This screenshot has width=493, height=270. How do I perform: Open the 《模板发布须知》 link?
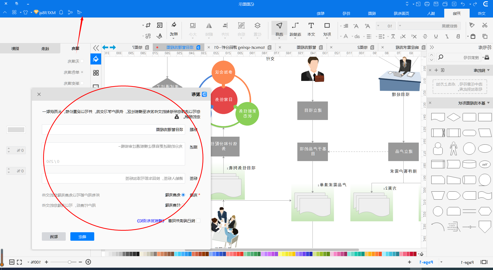click(x=151, y=221)
